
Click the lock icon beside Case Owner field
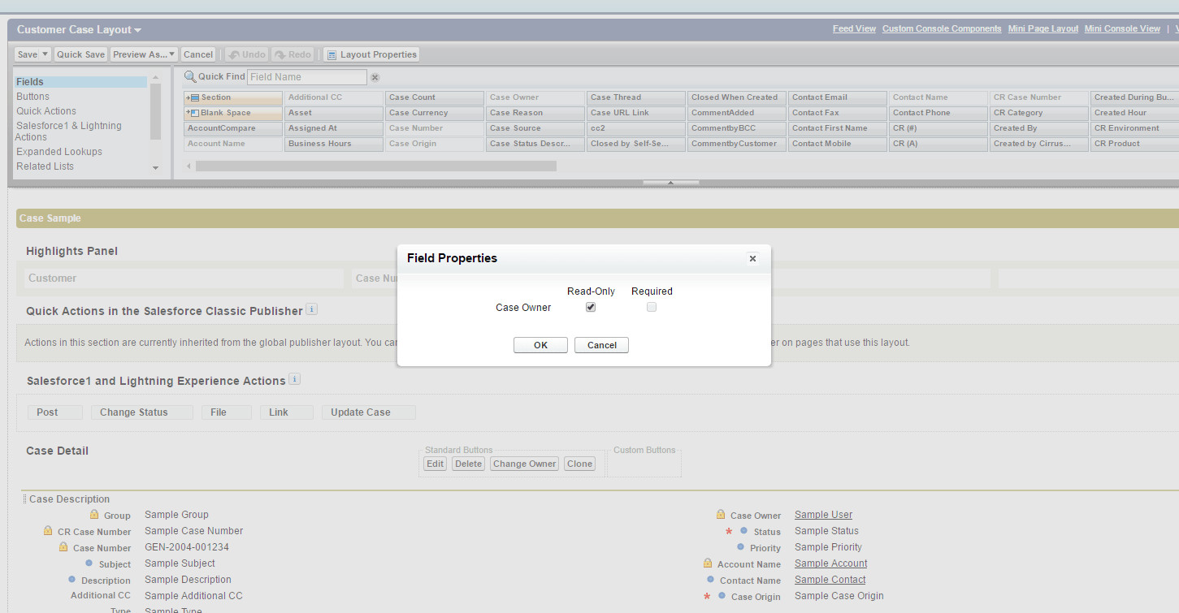pos(721,515)
